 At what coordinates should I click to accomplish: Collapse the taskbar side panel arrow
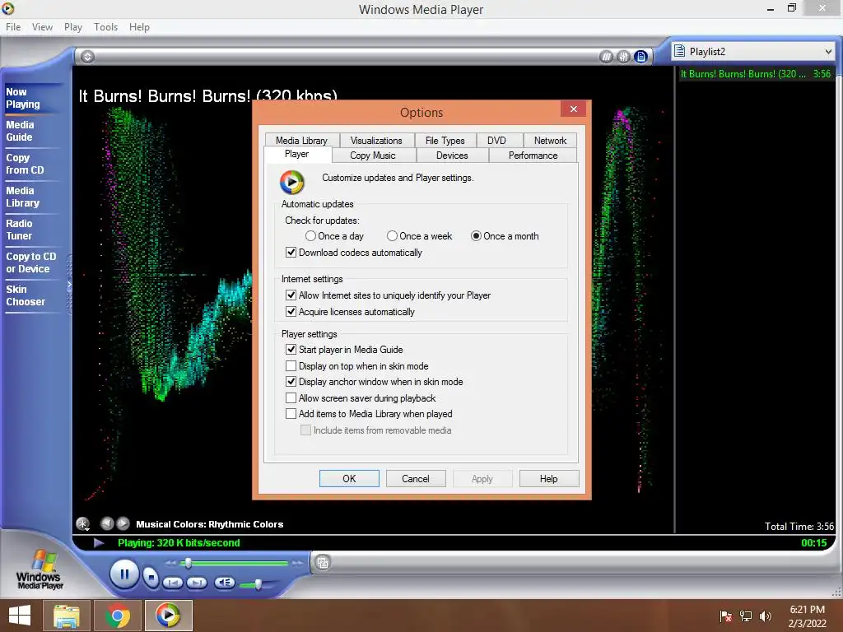click(x=69, y=285)
